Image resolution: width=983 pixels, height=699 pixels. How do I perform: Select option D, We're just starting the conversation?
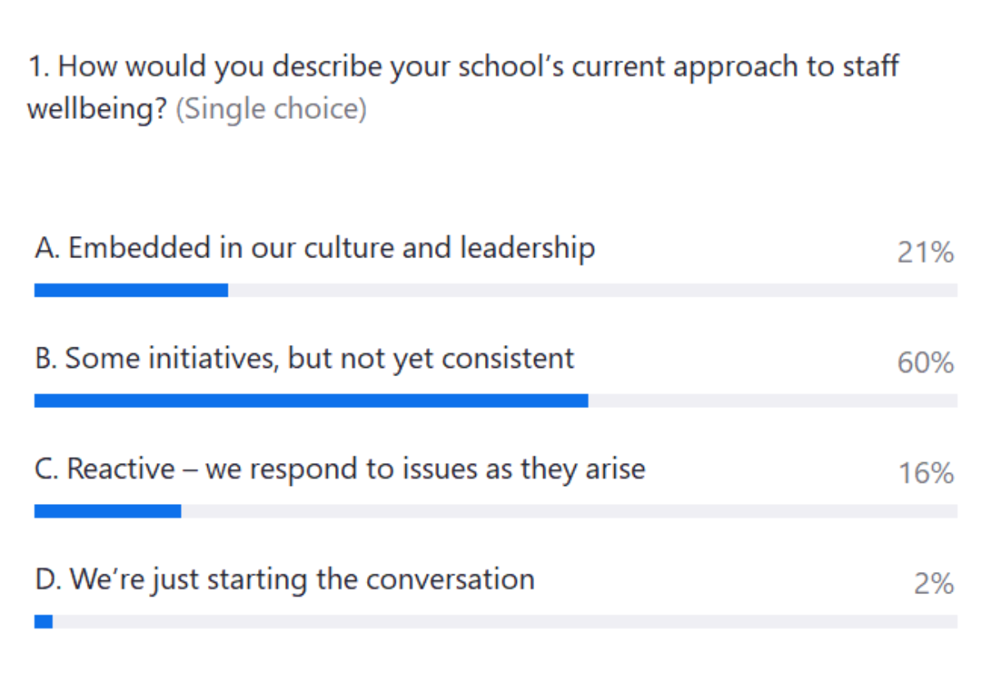(x=285, y=579)
